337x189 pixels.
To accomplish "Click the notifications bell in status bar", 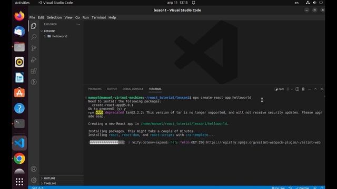I will click(x=322, y=188).
